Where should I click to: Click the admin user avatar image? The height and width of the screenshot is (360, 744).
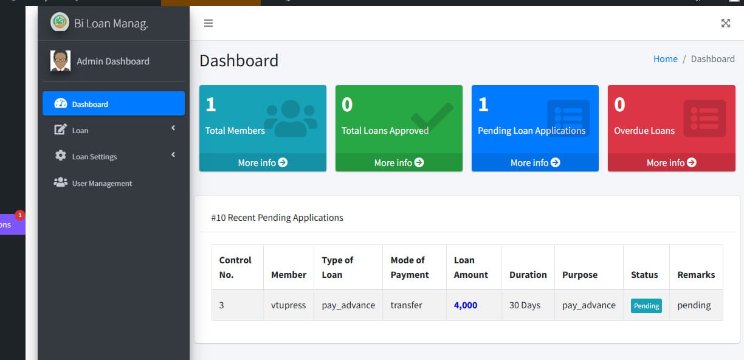[x=60, y=61]
